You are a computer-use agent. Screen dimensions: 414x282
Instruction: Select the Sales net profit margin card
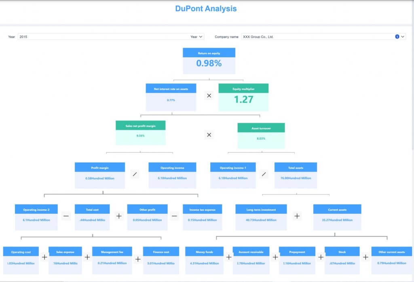pos(140,133)
